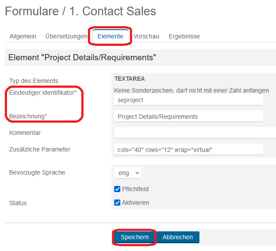276x251 pixels.
Task: Focus the 'Project Details/Requirements' Bezeichnung input
Action: click(x=188, y=117)
